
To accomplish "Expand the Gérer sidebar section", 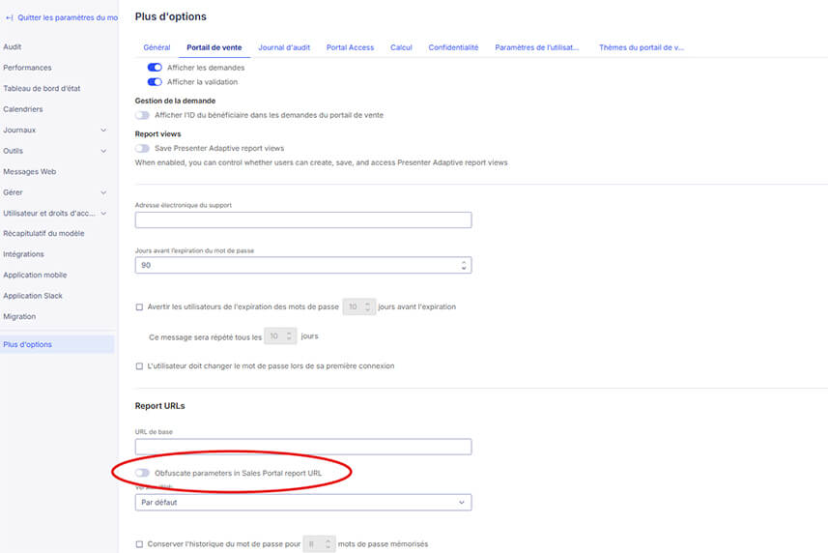I will (103, 192).
